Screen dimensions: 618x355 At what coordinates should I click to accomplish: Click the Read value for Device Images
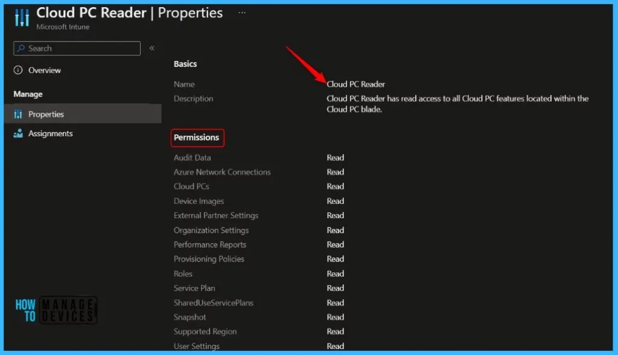pyautogui.click(x=336, y=201)
